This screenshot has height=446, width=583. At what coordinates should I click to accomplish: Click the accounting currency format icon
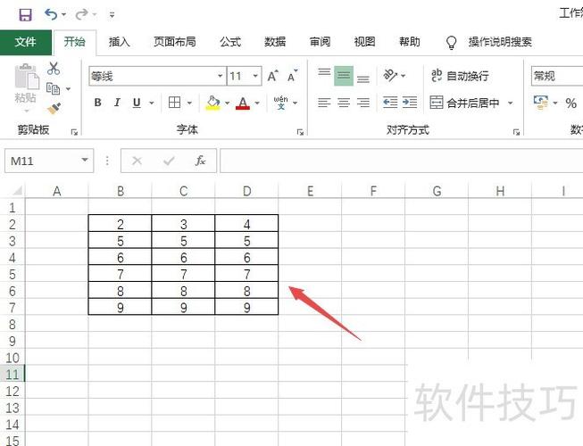541,103
